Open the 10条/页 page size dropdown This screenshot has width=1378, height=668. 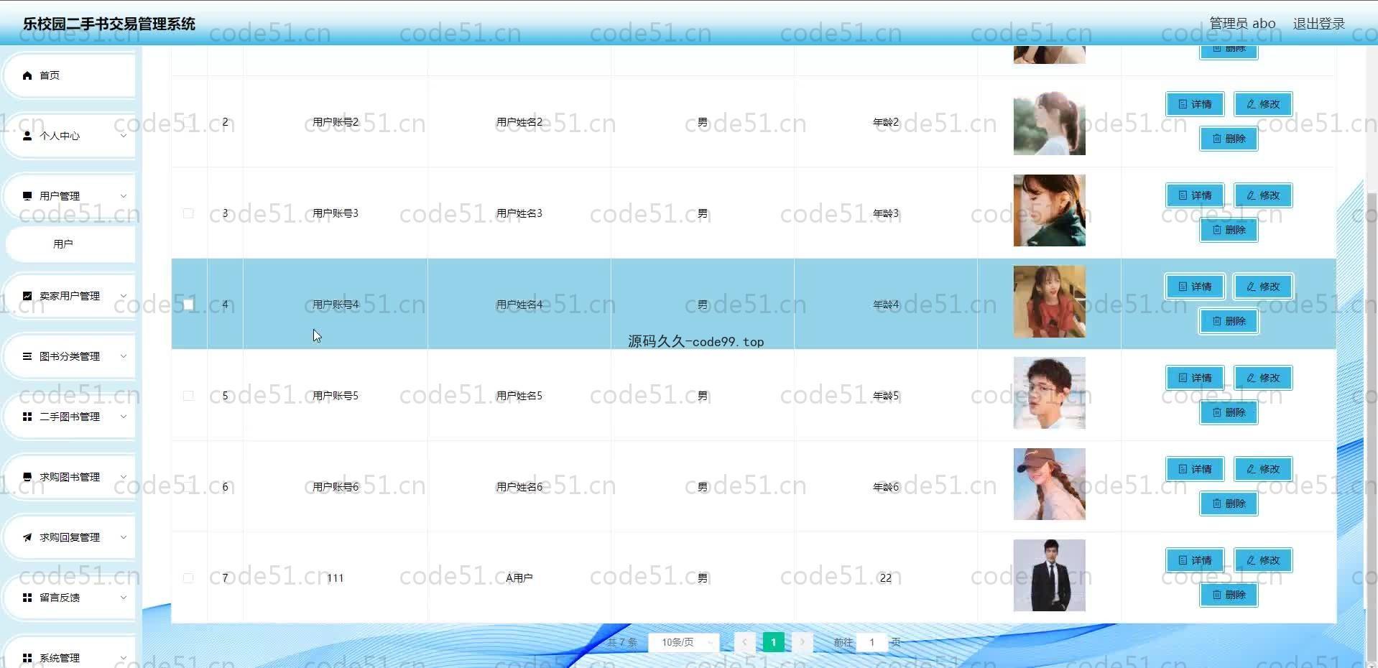tap(683, 642)
